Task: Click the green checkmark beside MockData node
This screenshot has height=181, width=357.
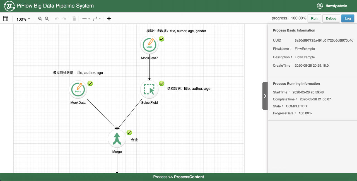Action: (x=90, y=83)
